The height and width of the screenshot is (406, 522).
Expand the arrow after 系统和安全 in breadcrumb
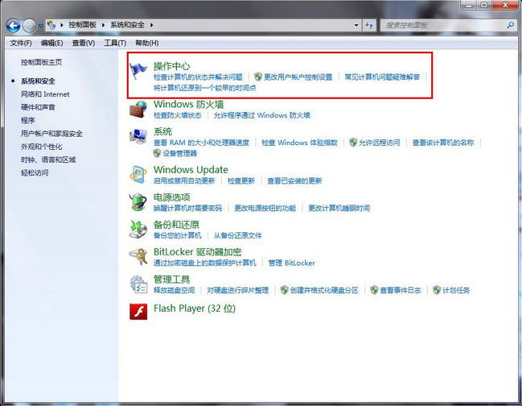click(151, 25)
